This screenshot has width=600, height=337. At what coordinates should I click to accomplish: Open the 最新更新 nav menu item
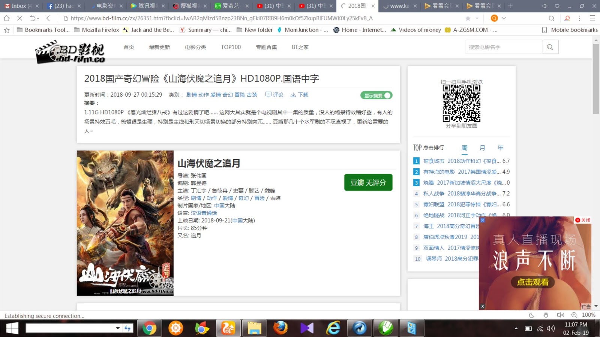coord(159,47)
